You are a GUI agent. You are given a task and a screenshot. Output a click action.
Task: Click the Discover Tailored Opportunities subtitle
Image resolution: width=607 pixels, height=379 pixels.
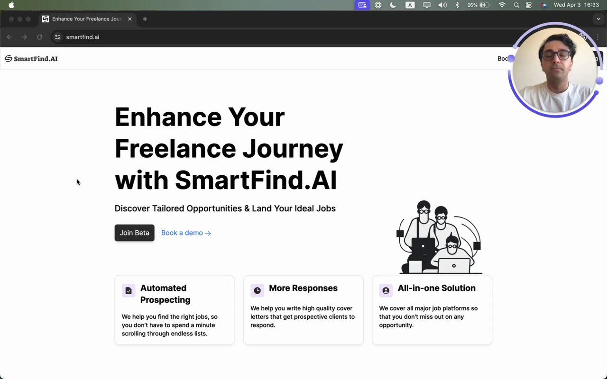pos(225,208)
